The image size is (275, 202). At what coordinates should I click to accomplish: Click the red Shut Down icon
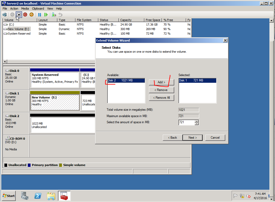coord(25,15)
